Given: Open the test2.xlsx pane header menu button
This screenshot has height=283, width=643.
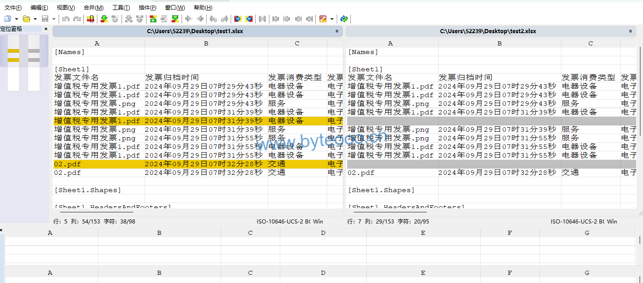Looking at the screenshot, I should pyautogui.click(x=630, y=31).
